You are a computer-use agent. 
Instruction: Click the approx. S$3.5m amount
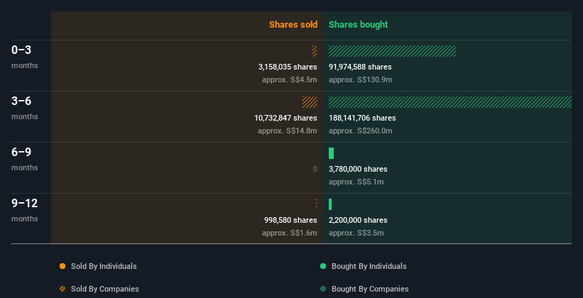coord(356,233)
